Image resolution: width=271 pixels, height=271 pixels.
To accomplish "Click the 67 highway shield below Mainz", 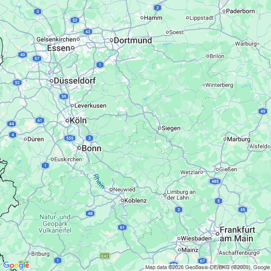I will tap(202, 260).
